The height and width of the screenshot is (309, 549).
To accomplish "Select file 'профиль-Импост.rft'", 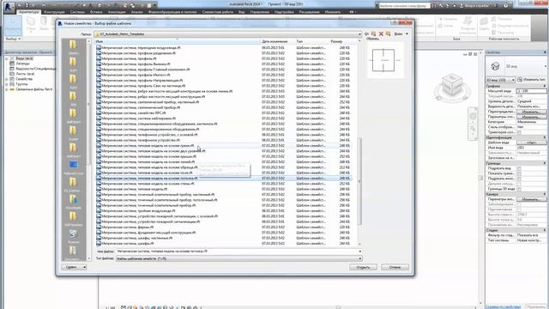I will [136, 75].
